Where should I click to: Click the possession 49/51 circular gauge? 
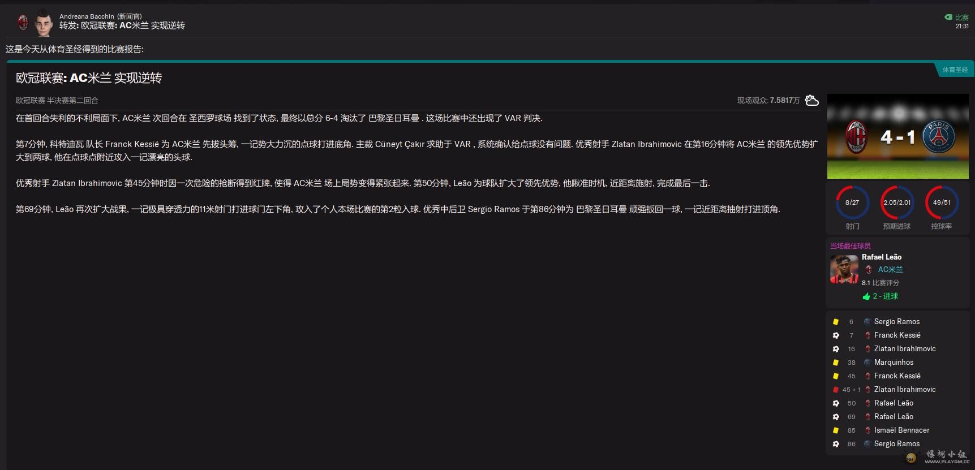[942, 202]
